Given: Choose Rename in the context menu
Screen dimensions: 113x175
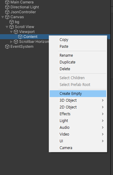Looking at the screenshot, I should 78,55.
